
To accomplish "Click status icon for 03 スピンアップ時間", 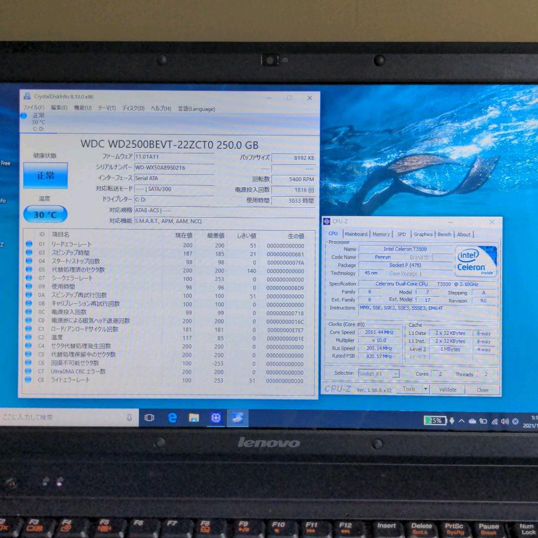I will pos(29,252).
